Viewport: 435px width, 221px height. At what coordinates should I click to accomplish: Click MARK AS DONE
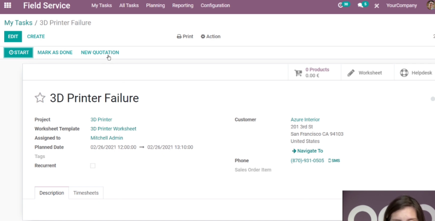(x=55, y=52)
